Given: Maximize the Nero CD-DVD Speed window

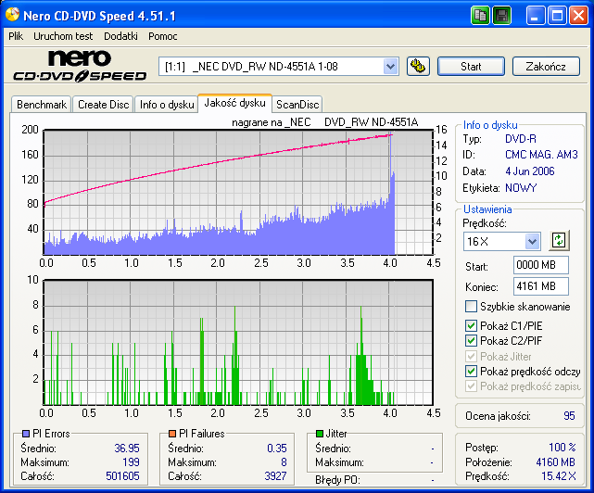Looking at the screenshot, I should coord(557,16).
